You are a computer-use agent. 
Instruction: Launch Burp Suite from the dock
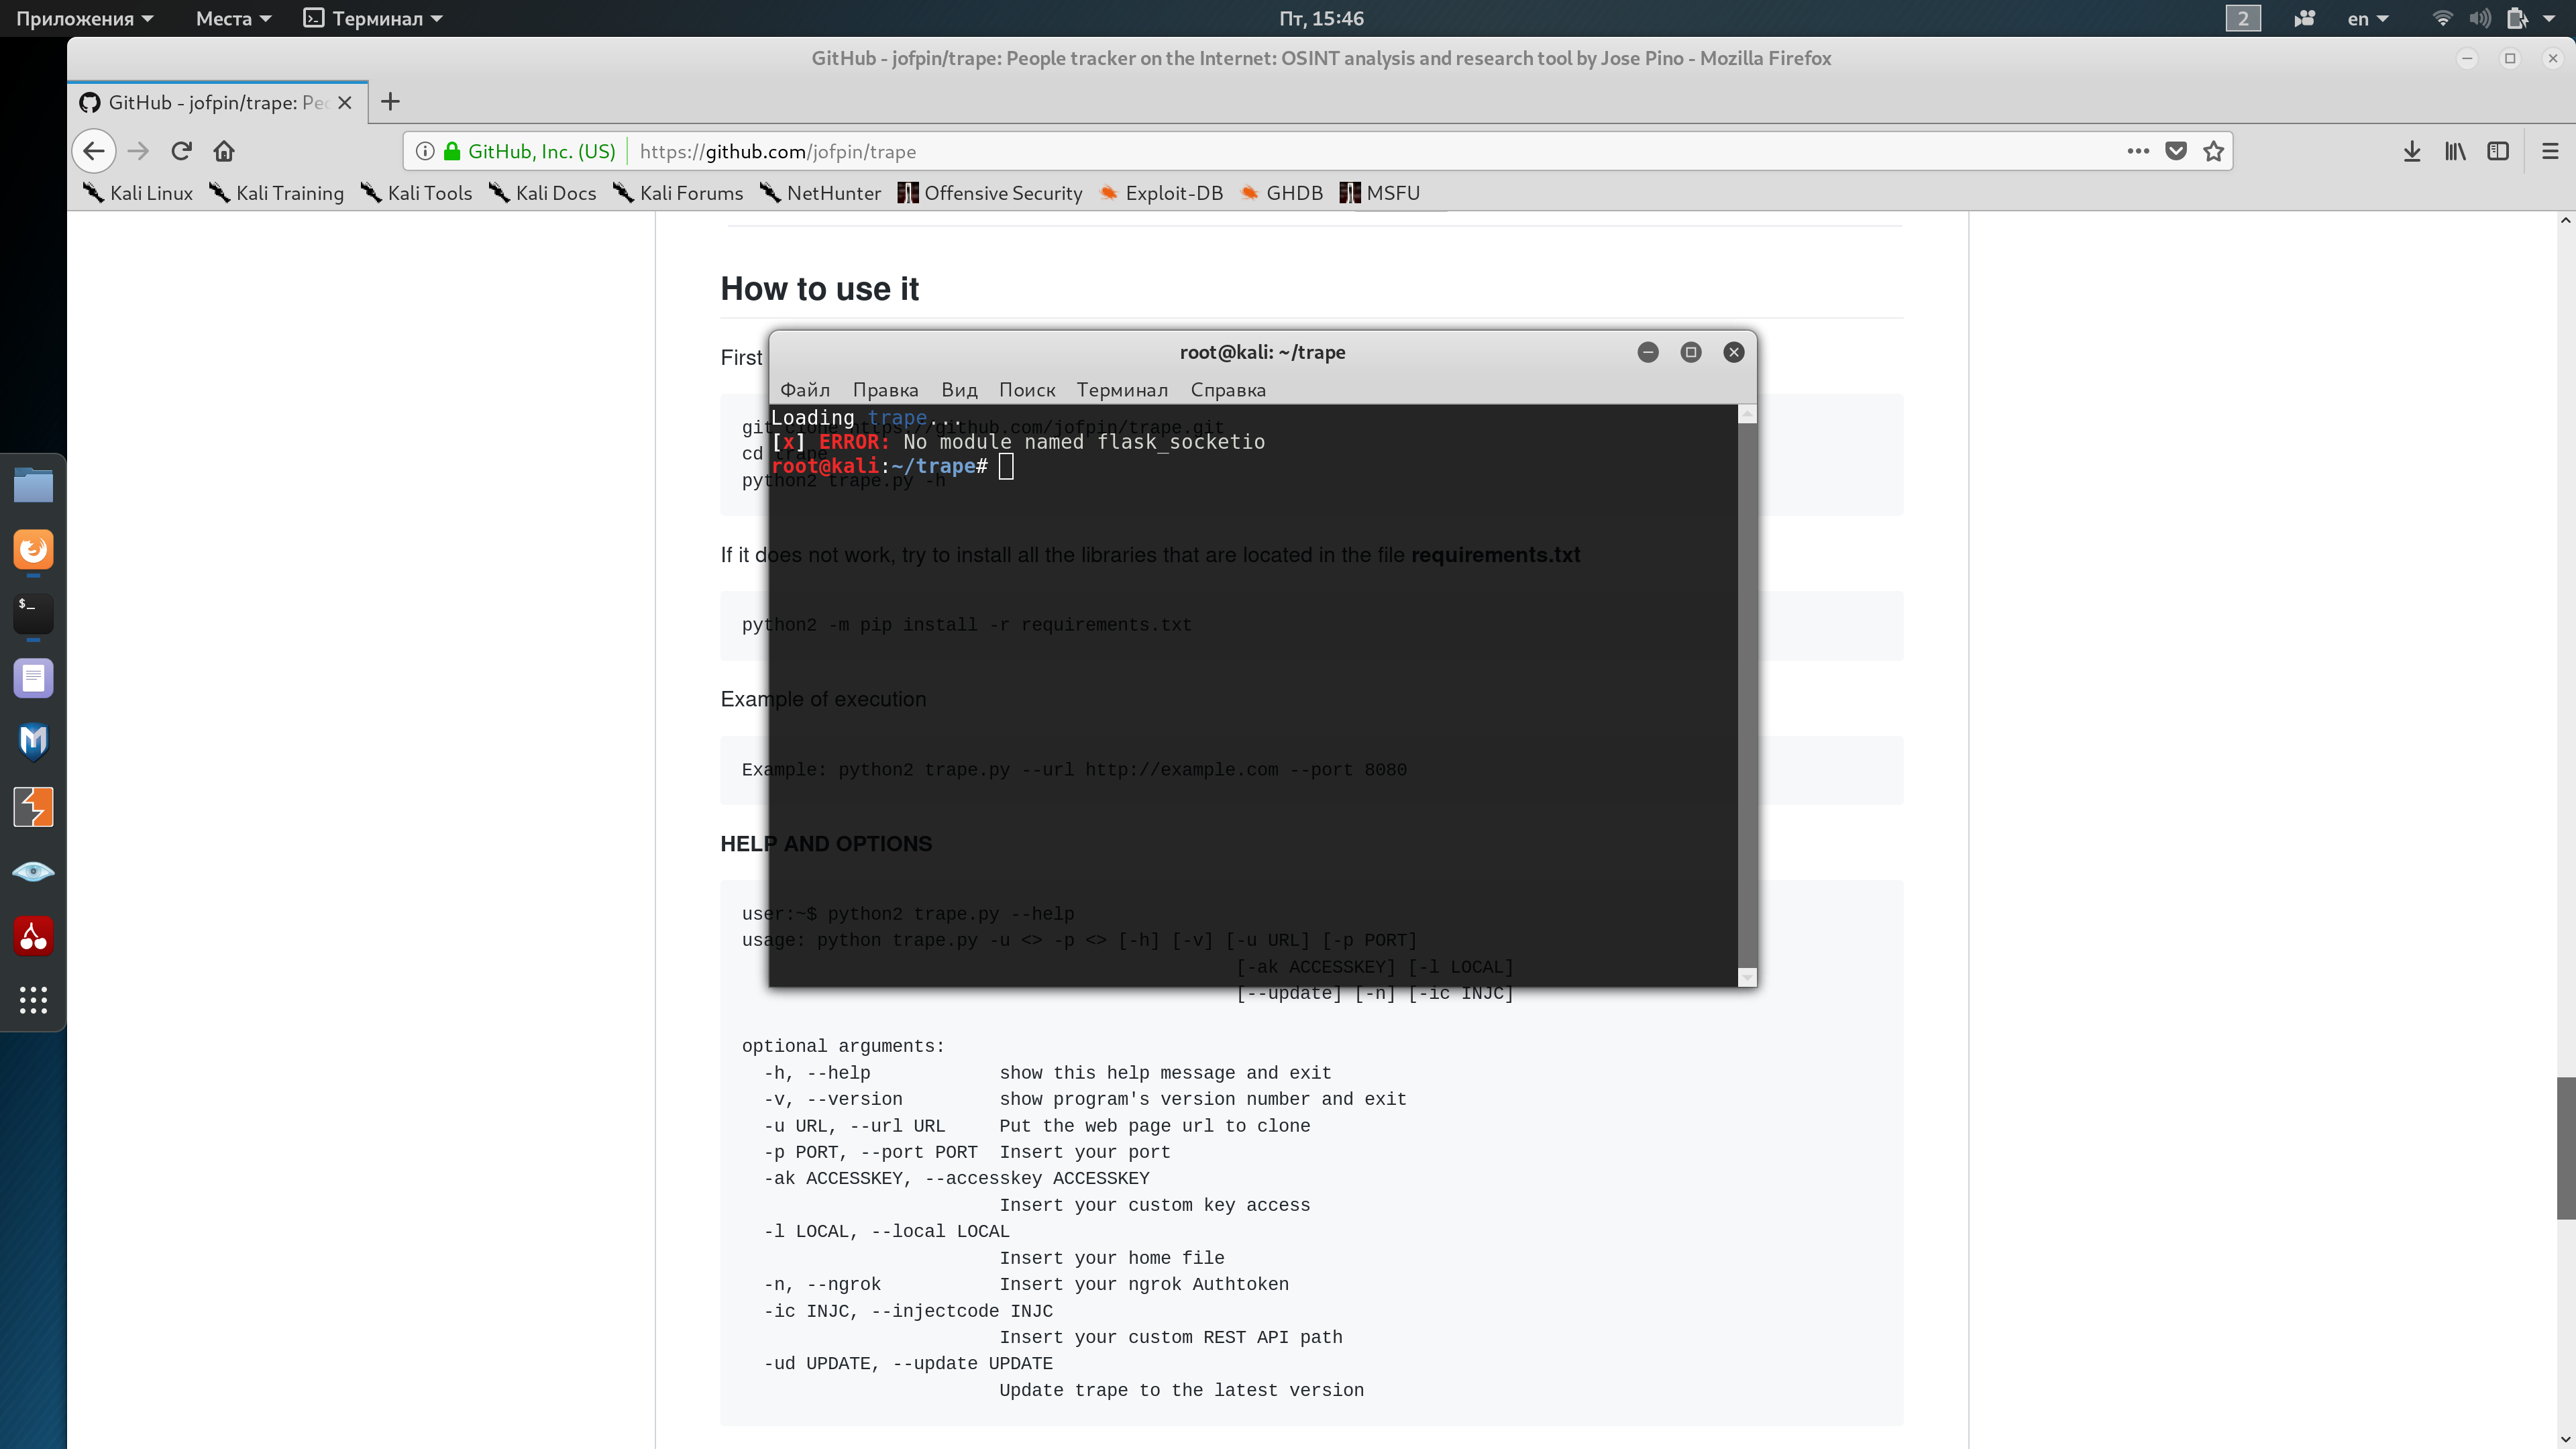click(33, 807)
